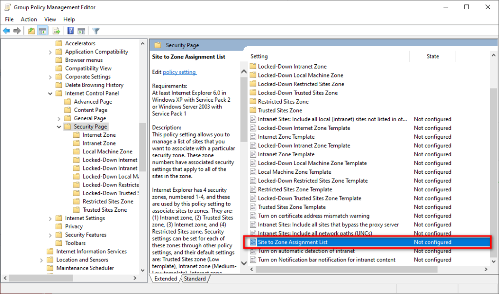Switch to the Standard tab
The image size is (499, 294).
[x=194, y=278]
